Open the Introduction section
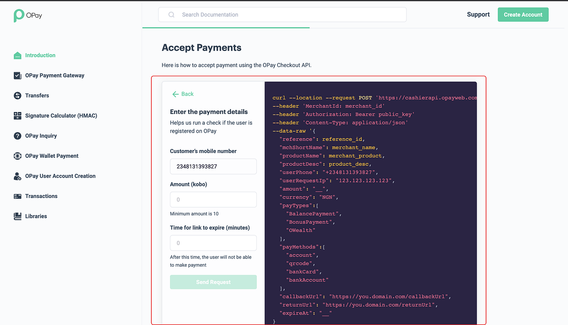 pos(40,55)
